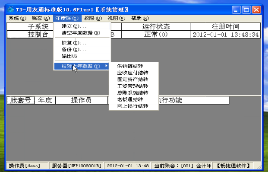Click the 2012-01-01 13:48:34 registration time cell

(226, 35)
